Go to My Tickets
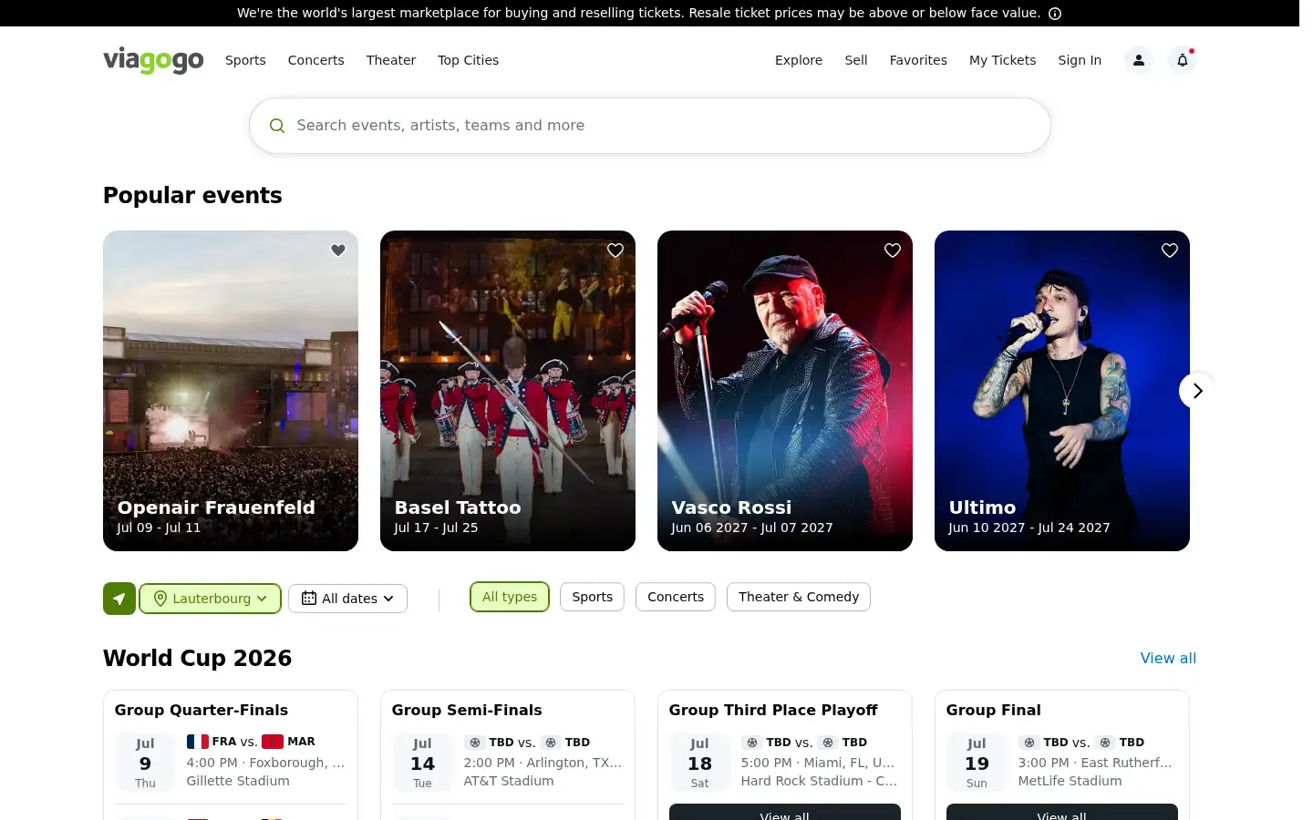This screenshot has width=1313, height=820. (x=1003, y=60)
